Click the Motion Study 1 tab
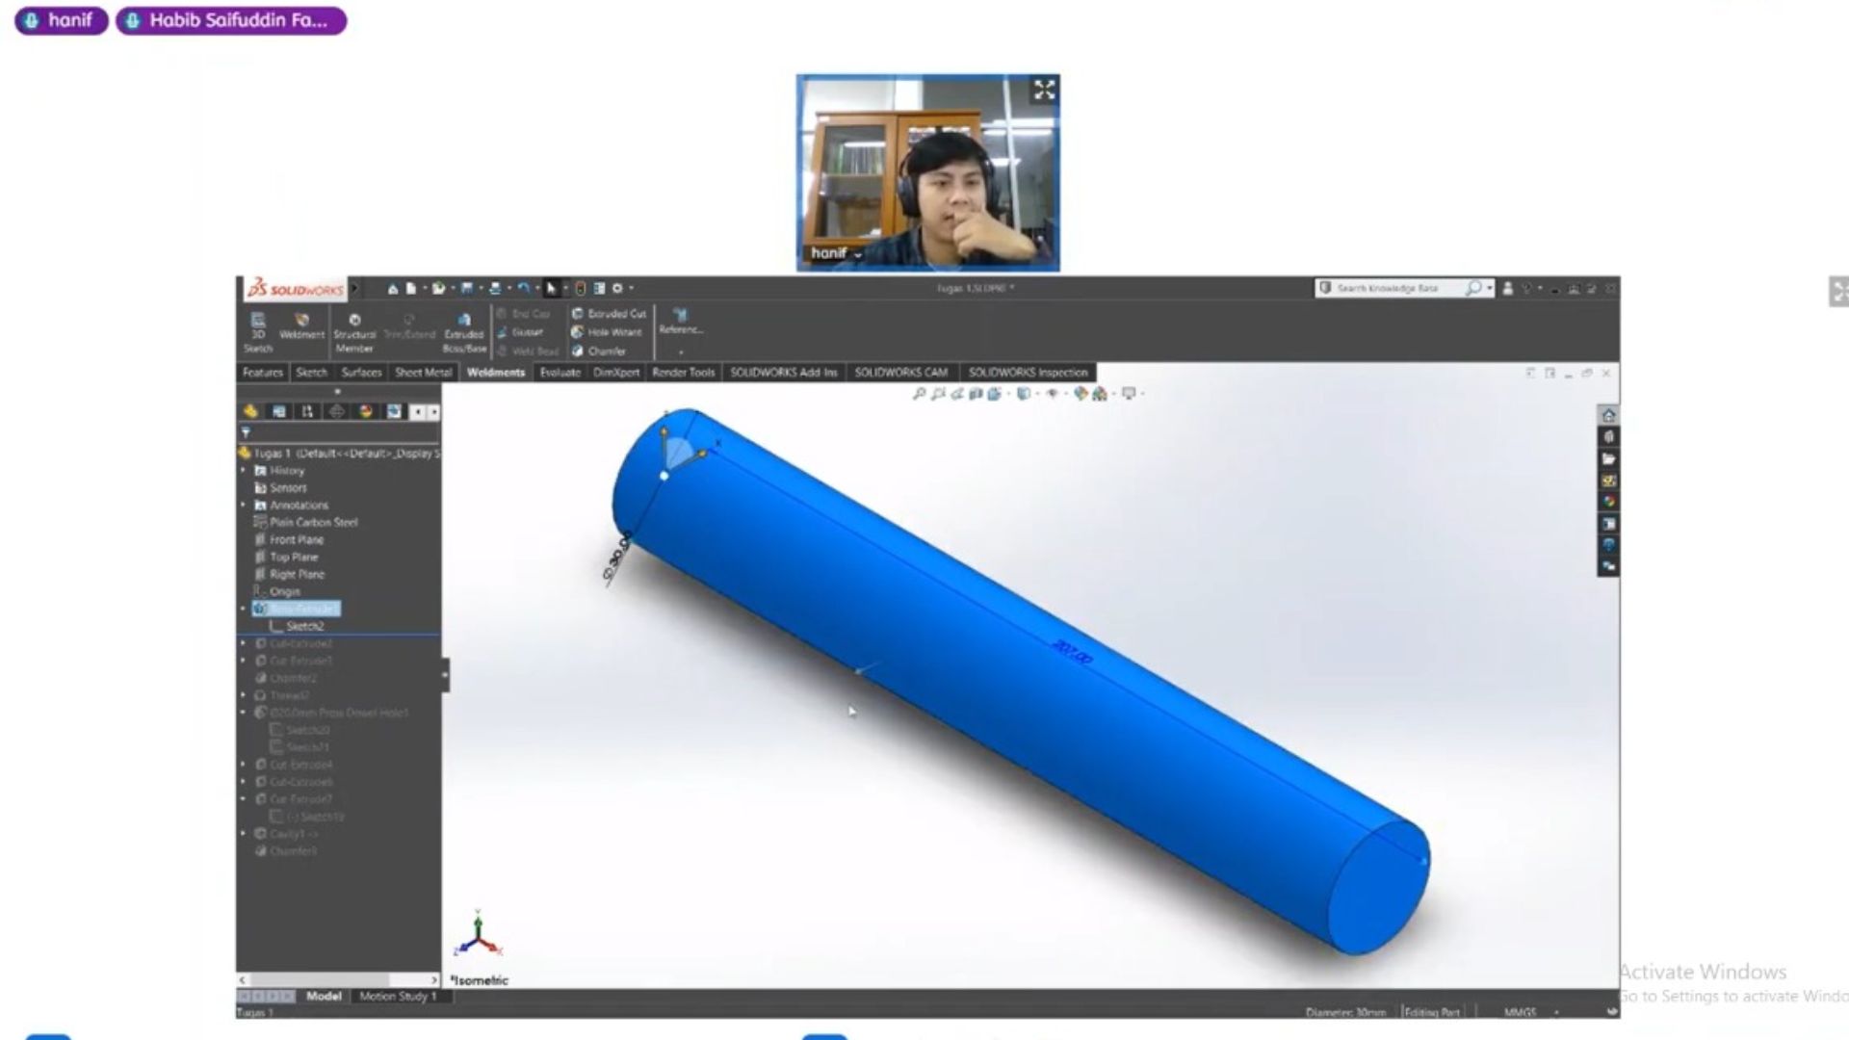The width and height of the screenshot is (1849, 1040). point(398,997)
